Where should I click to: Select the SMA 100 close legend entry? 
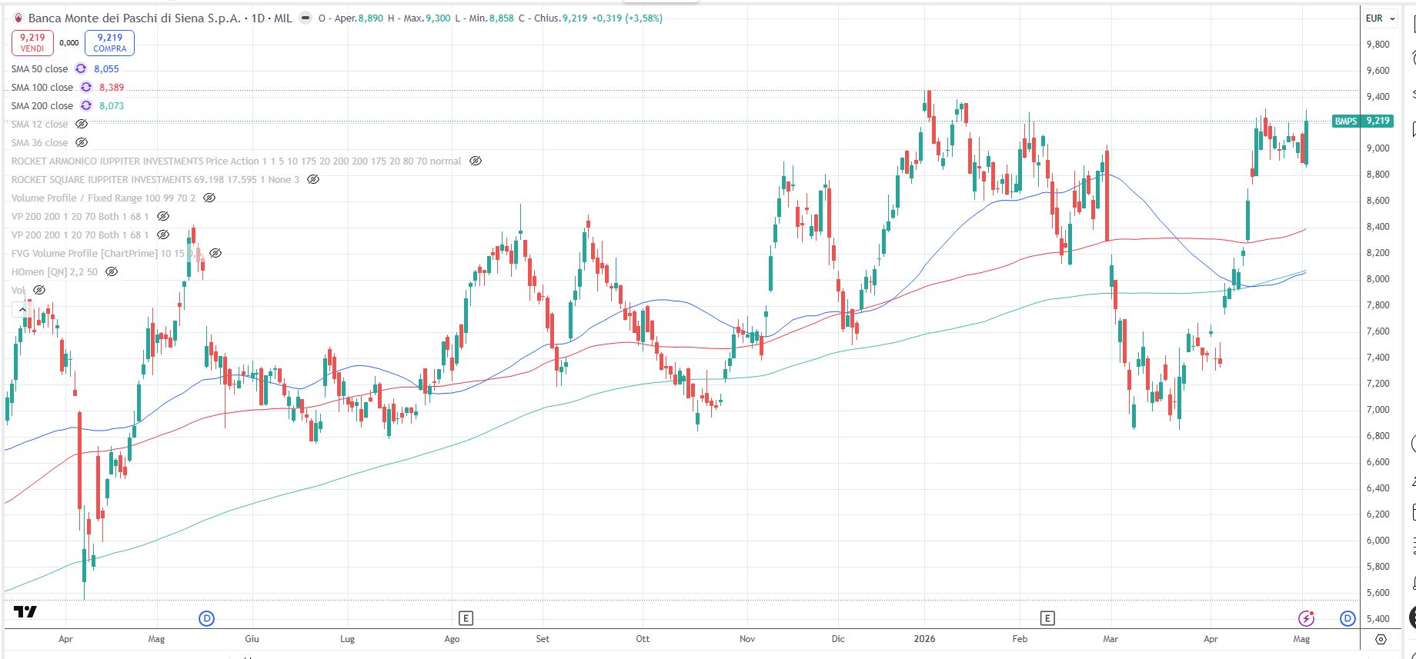[42, 87]
